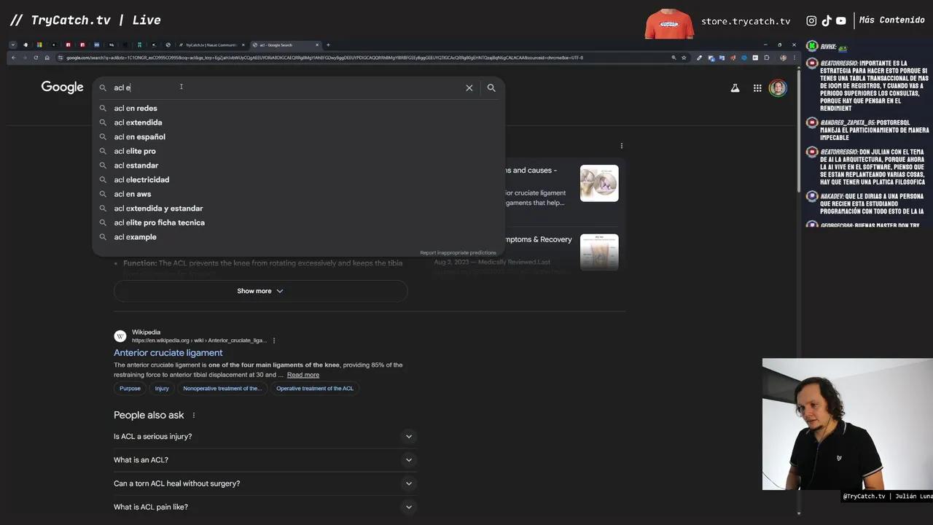Viewport: 933px width, 525px height.
Task: Click Report inappropriate predictions
Action: pyautogui.click(x=458, y=253)
